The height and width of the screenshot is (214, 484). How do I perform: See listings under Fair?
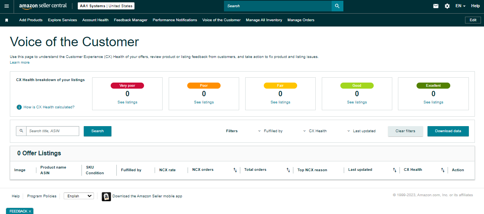tap(280, 102)
